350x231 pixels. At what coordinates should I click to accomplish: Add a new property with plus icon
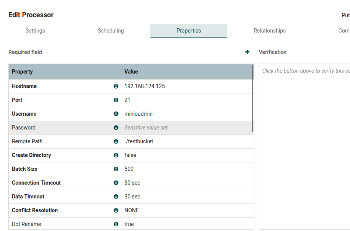click(247, 52)
